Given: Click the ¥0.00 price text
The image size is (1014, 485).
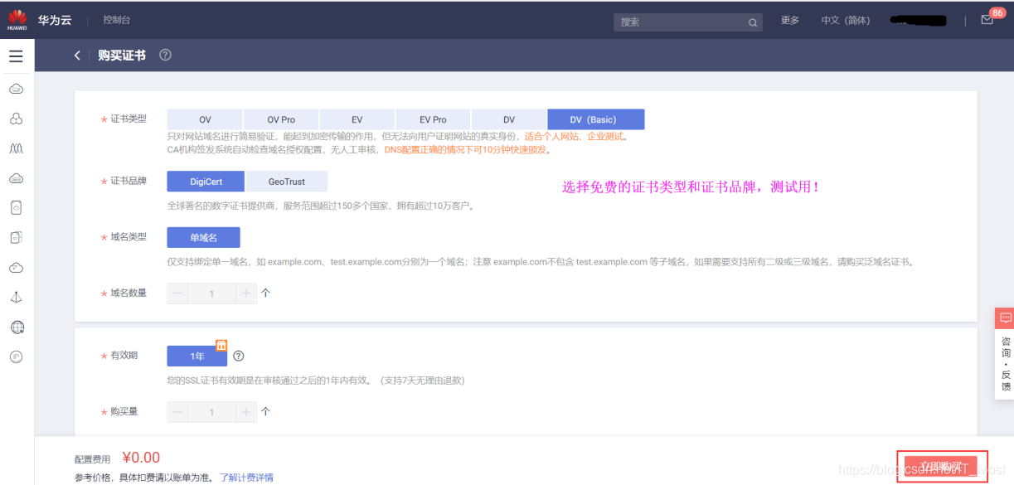Looking at the screenshot, I should (141, 458).
